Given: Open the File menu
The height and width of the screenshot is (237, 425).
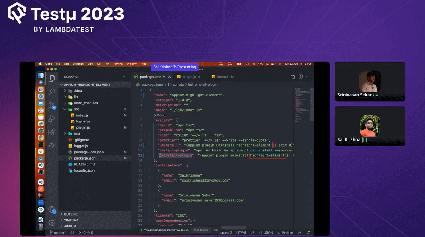Looking at the screenshot, I should [58, 64].
